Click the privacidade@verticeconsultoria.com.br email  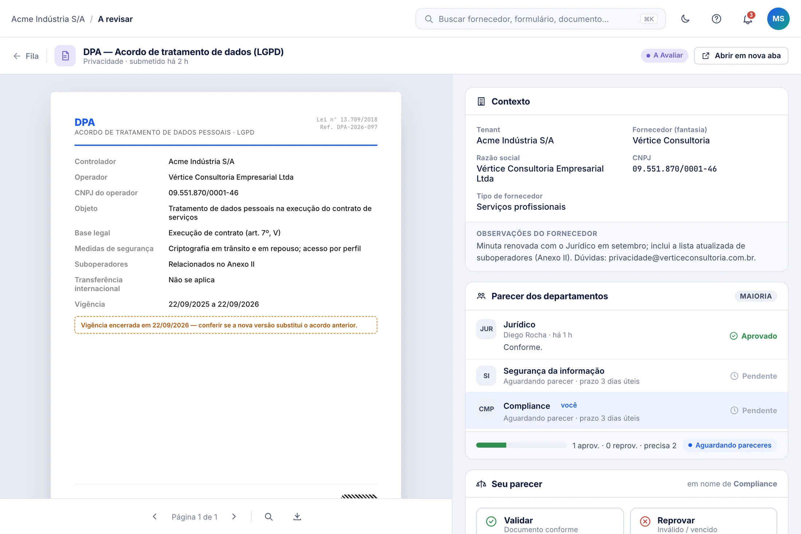(681, 258)
